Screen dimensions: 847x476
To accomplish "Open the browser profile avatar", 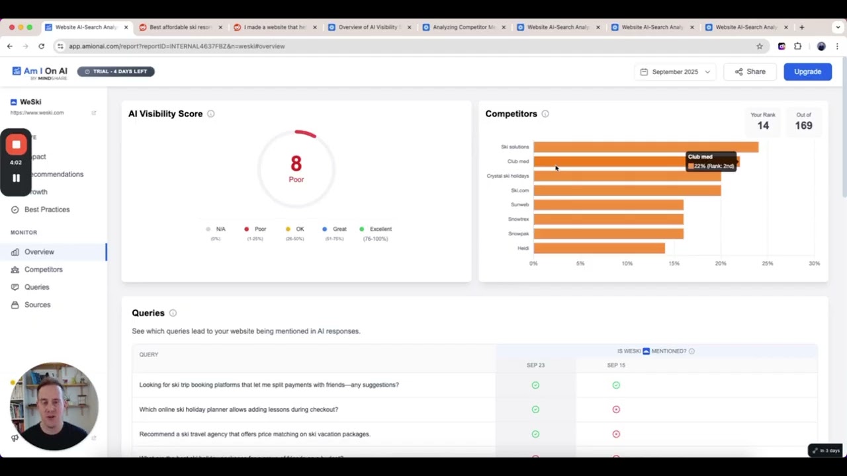I will (x=821, y=46).
